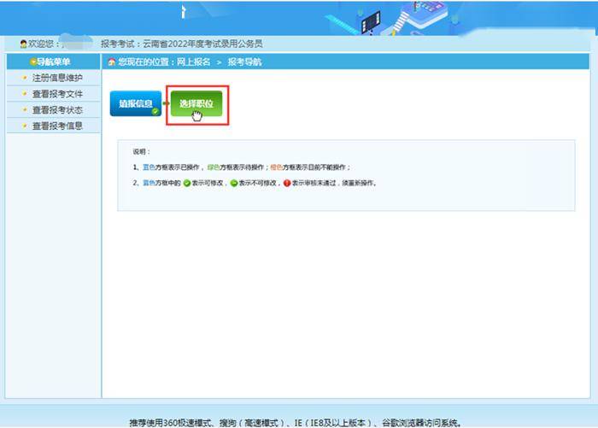Click the arrow between 填报信息 and 选择职位
Viewport: 598px width, 428px height.
click(165, 104)
